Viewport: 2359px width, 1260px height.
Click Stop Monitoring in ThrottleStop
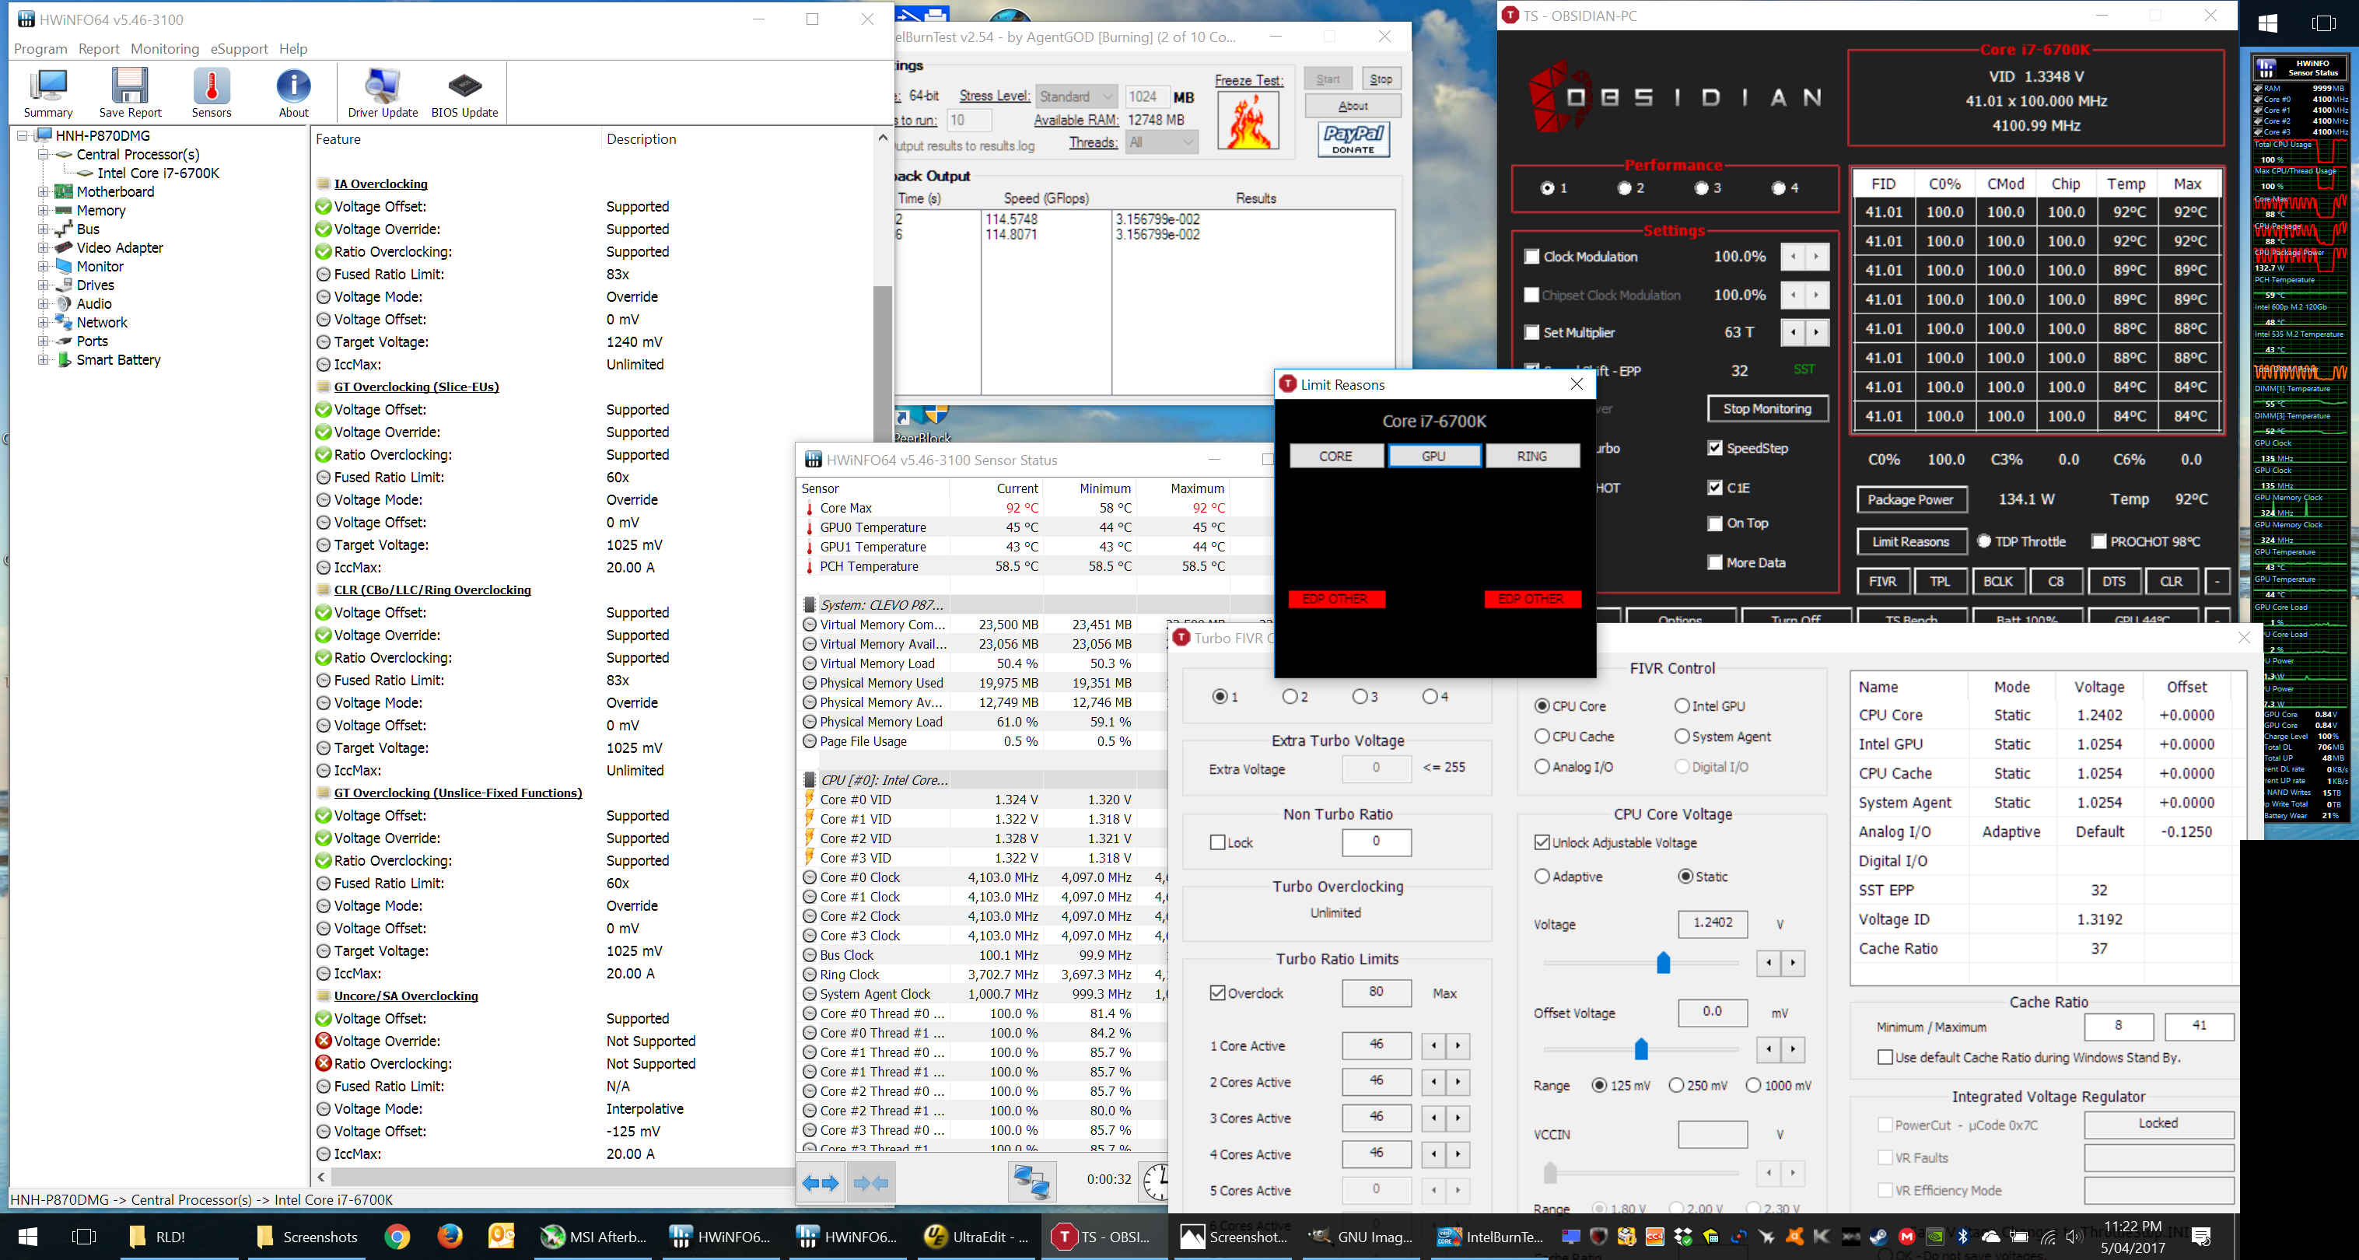tap(1766, 408)
